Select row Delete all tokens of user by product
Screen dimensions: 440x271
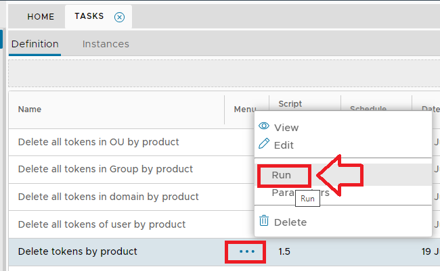point(102,224)
